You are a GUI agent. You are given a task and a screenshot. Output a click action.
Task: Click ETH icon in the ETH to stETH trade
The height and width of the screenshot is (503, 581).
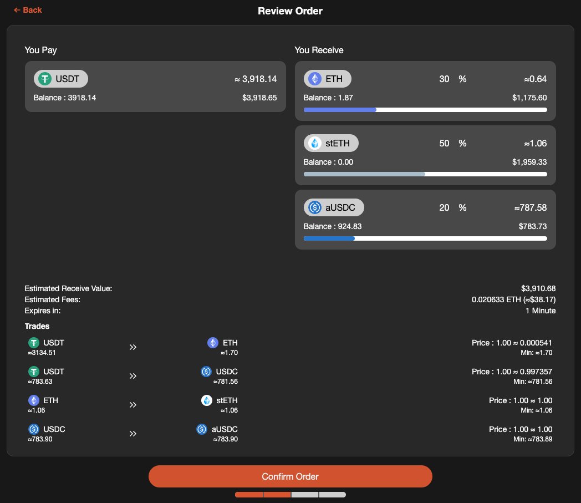[x=34, y=400]
